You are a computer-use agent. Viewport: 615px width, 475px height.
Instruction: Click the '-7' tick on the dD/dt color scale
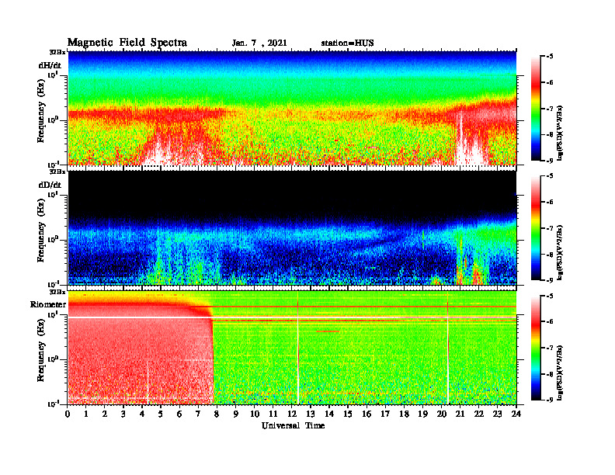point(549,228)
